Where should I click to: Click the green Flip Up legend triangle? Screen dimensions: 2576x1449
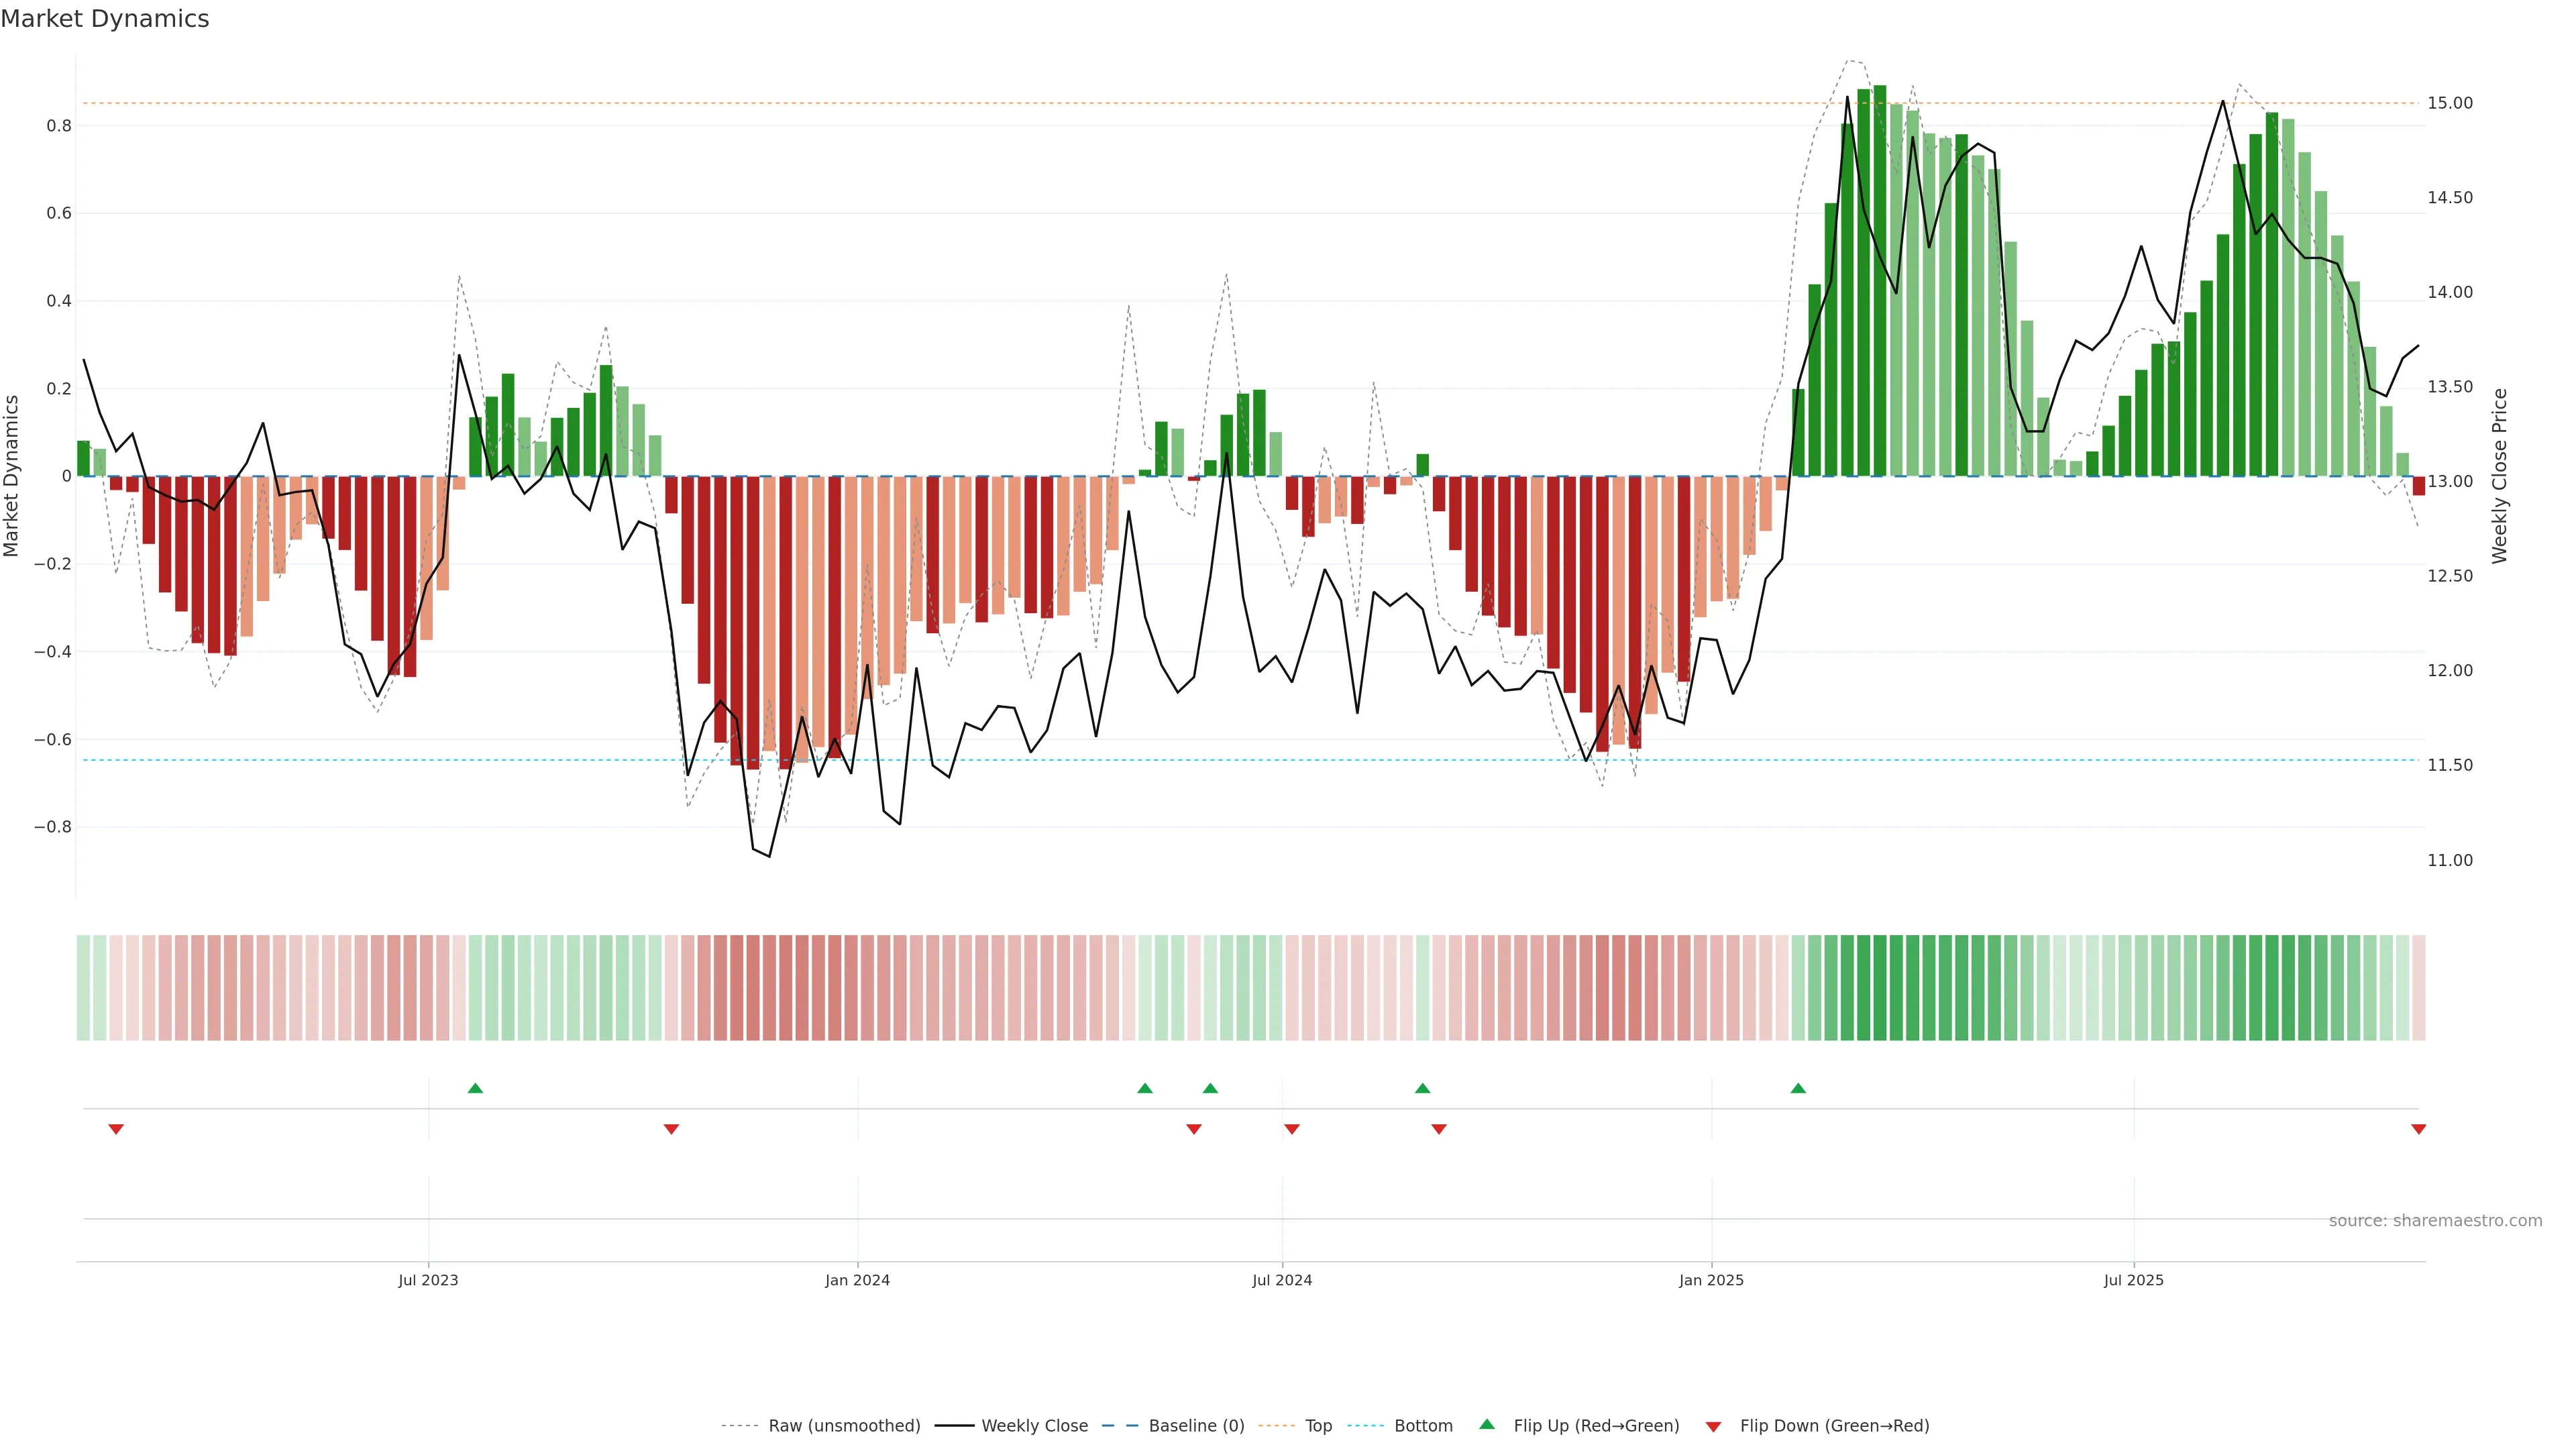(1487, 1424)
